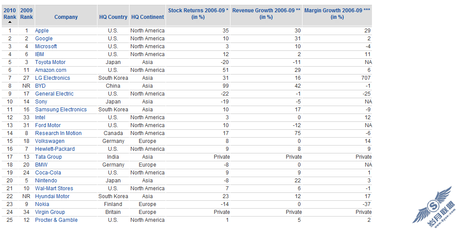458x231 pixels.
Task: Open the Google company link
Action: point(44,39)
